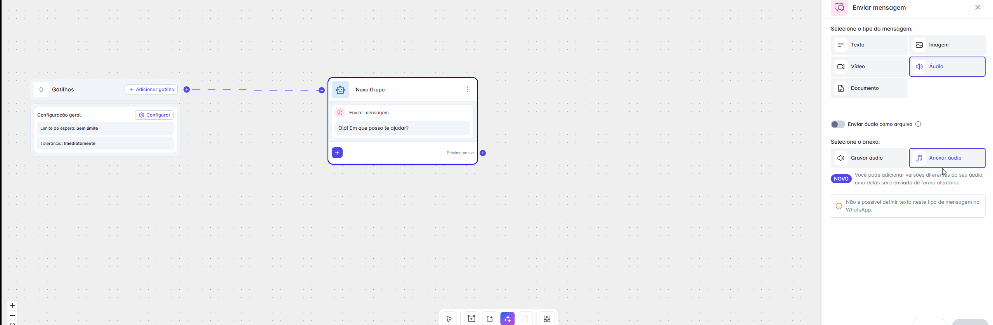Screen dimensions: 993x325
Task: Click the Gatilhos counter showing 0
Action: tap(41, 89)
